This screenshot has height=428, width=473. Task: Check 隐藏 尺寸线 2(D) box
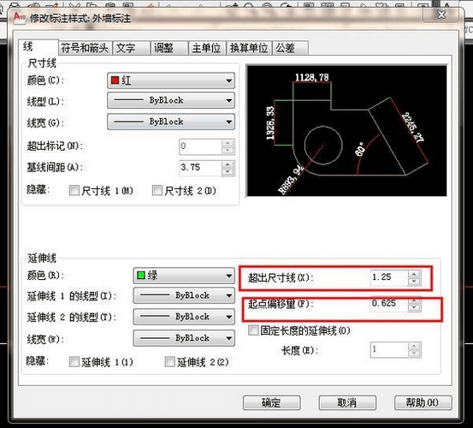click(157, 191)
